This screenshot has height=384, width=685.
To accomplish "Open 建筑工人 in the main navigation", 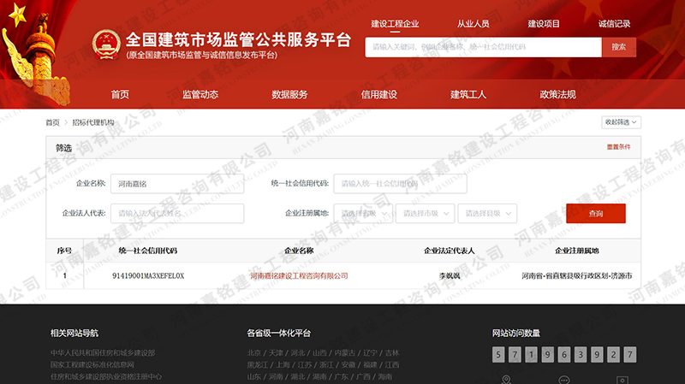I will pyautogui.click(x=468, y=94).
